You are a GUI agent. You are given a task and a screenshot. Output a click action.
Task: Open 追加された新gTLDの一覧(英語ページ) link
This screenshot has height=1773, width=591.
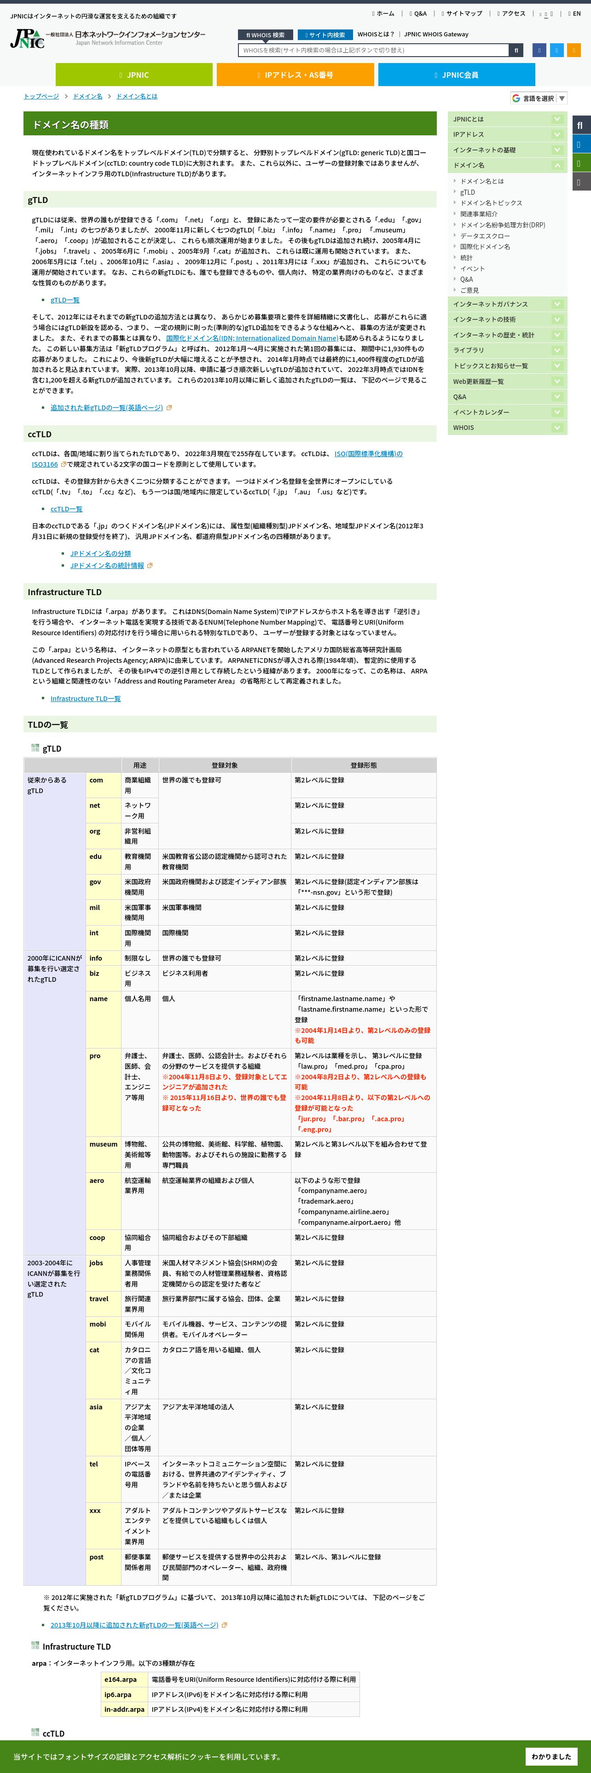click(107, 407)
